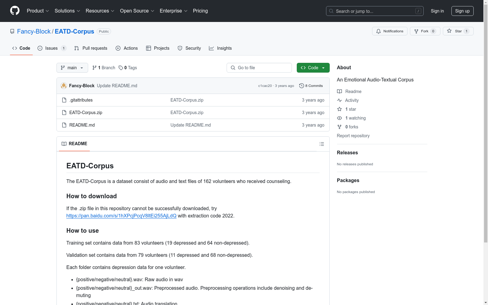Click the file icon beside .gitattributes
Screen dimensions: 488x305
pyautogui.click(x=64, y=100)
